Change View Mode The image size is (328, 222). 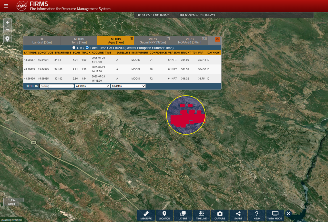275,215
